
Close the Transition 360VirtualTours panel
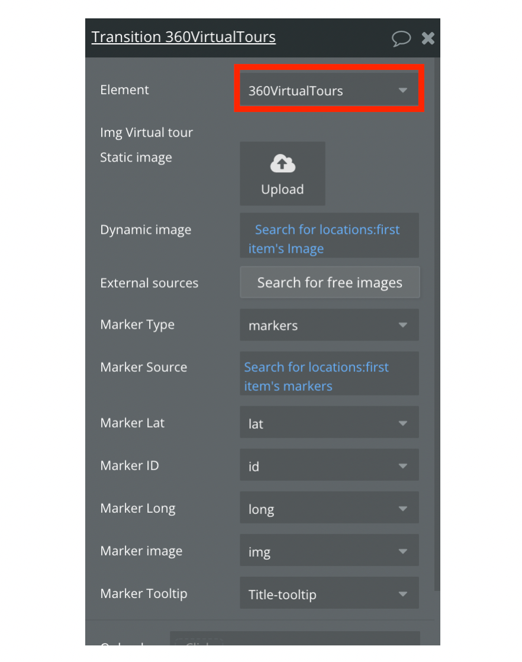click(428, 38)
